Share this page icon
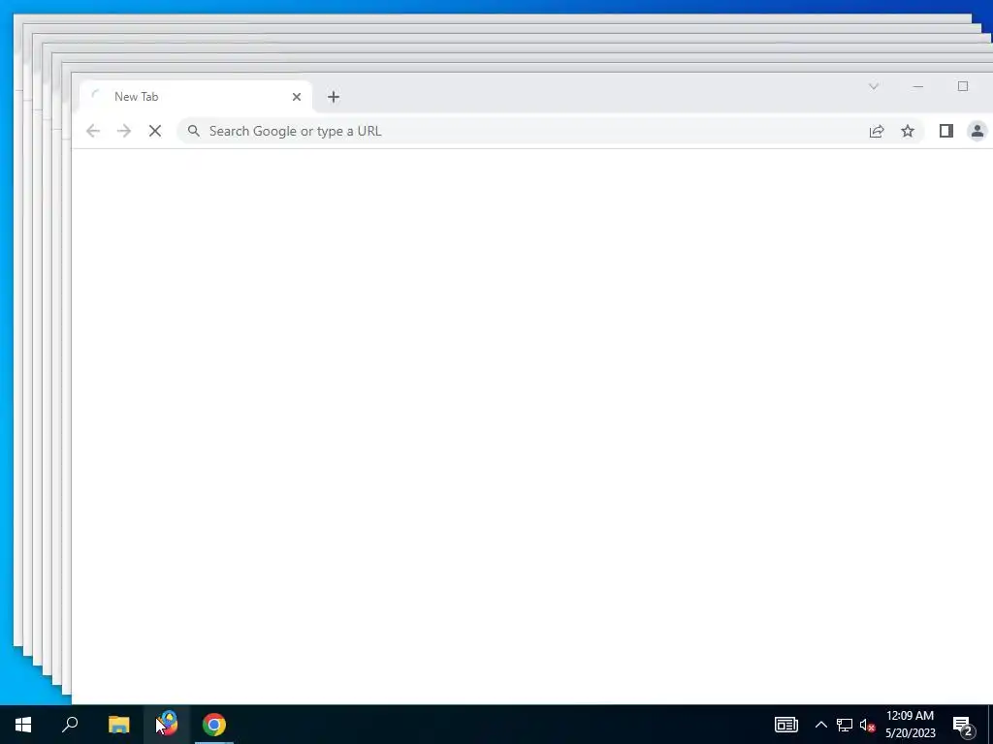The image size is (993, 744). [x=877, y=131]
